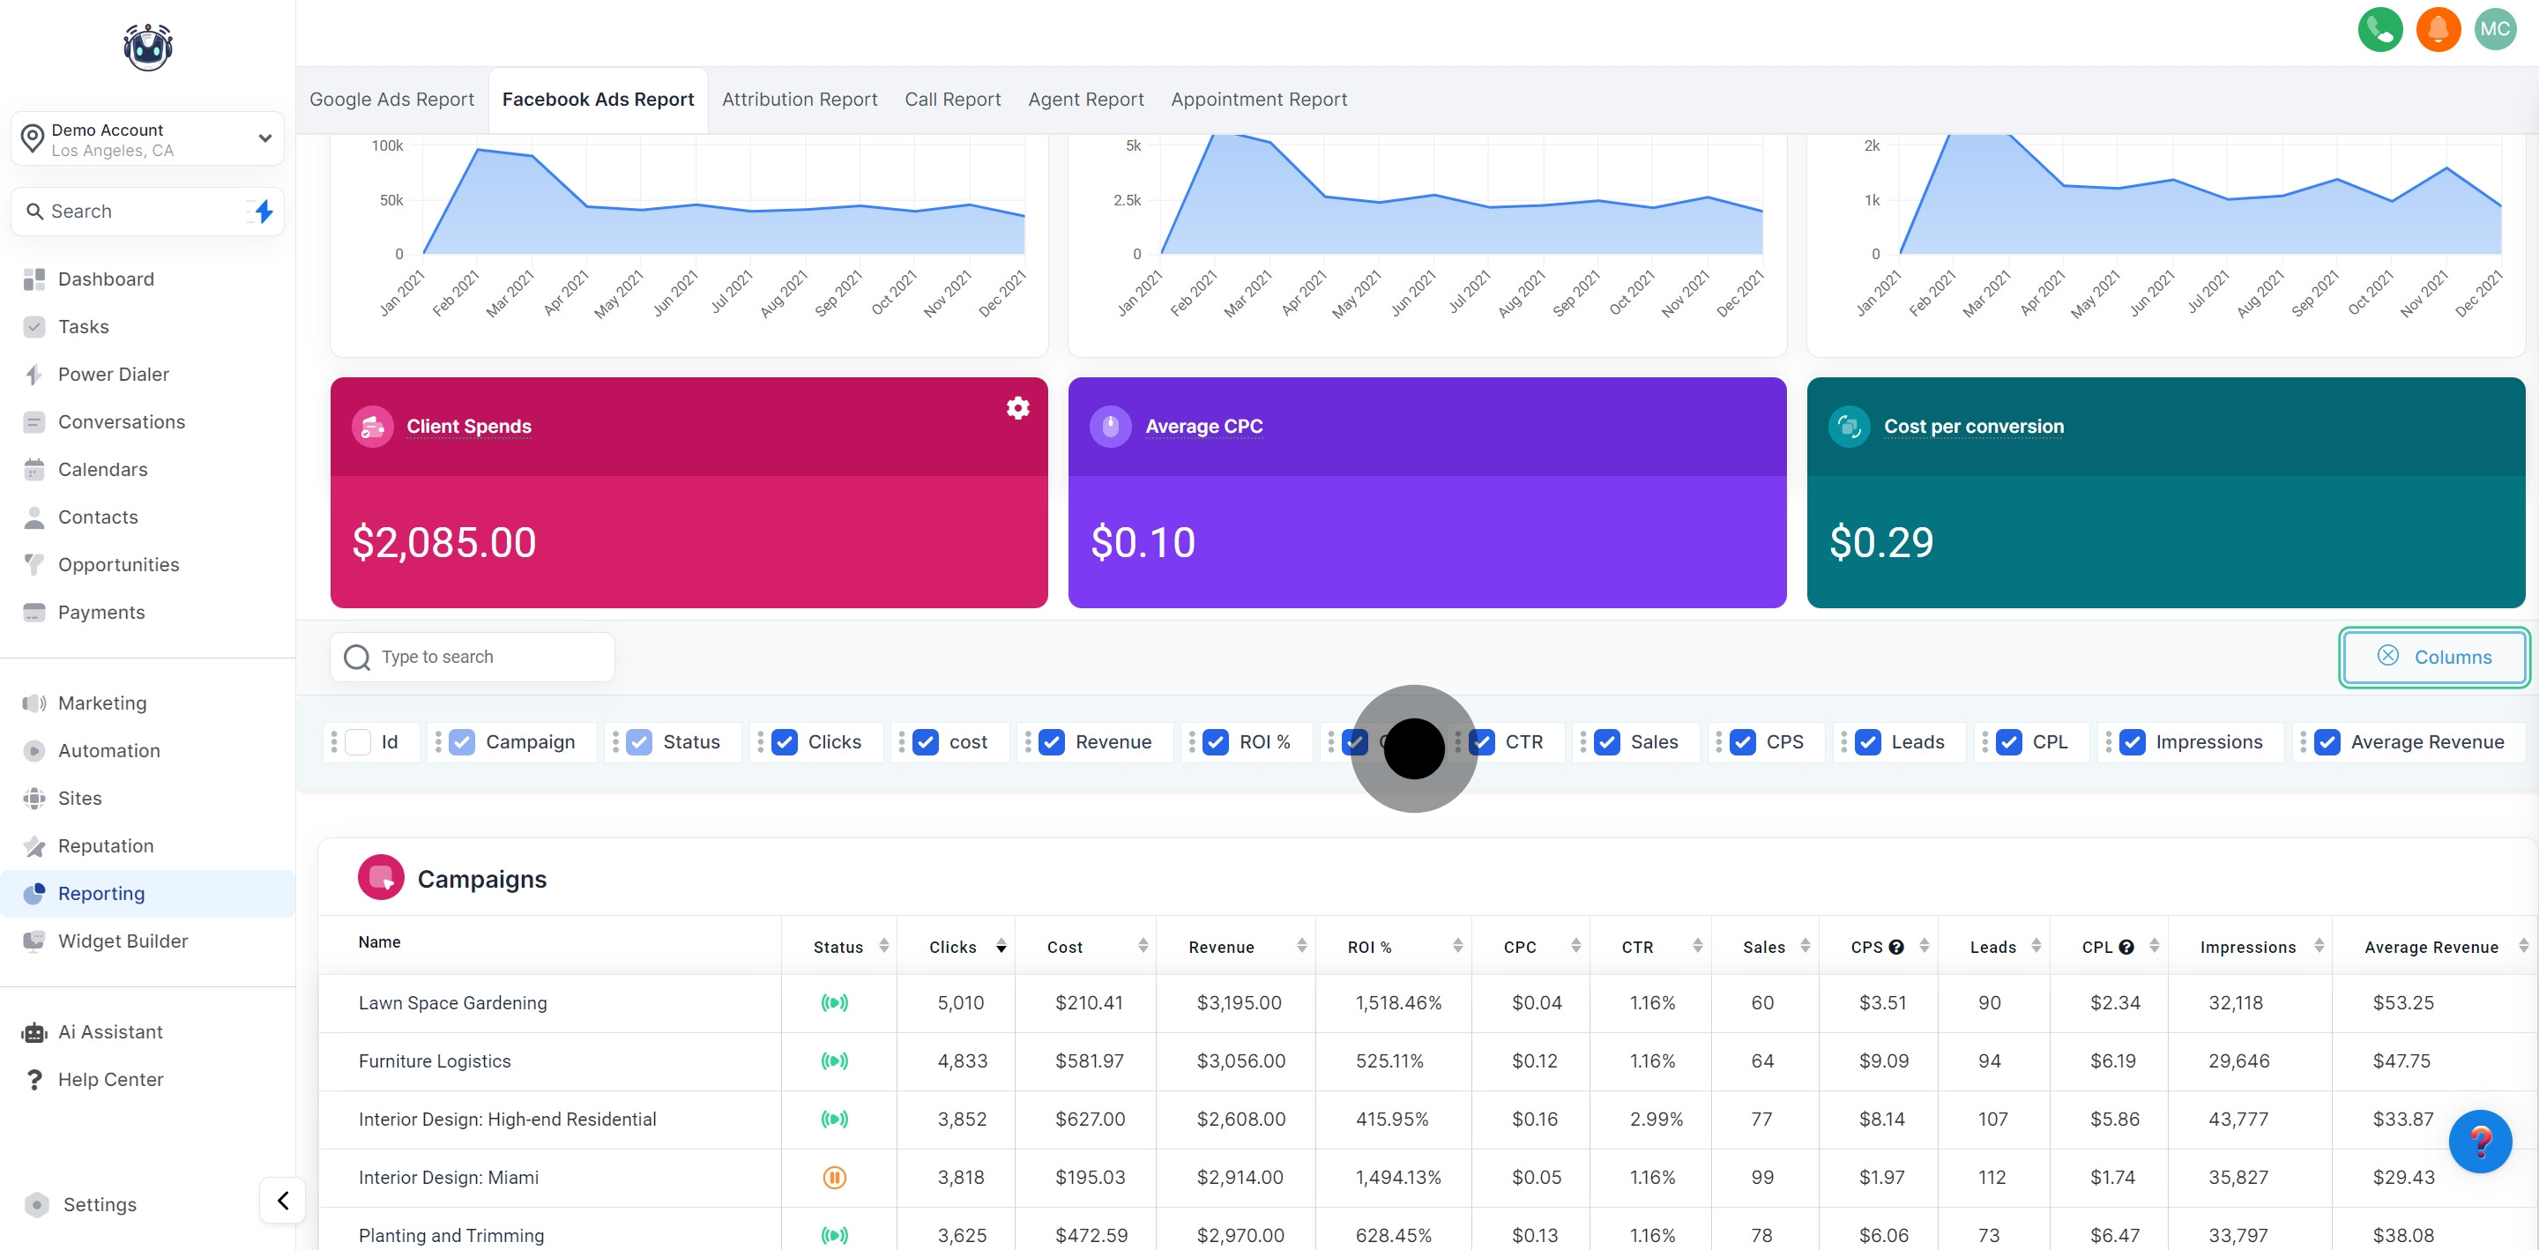
Task: Switch to the Google Ads Report tab
Action: (x=391, y=100)
